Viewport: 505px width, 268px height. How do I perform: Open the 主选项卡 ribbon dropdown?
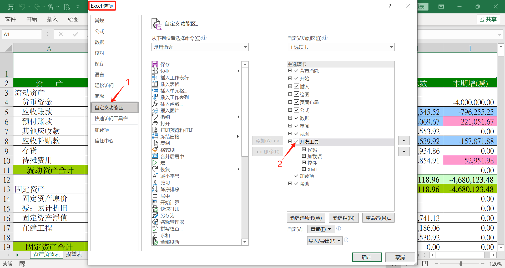[x=341, y=47]
